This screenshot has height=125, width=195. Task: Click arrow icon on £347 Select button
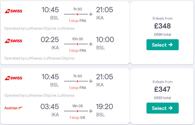click(170, 108)
